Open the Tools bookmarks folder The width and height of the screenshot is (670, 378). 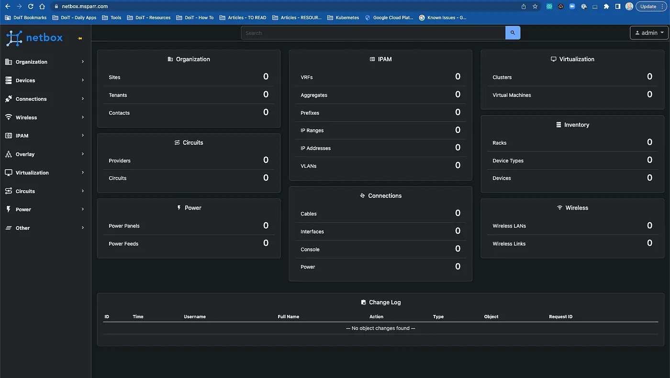click(112, 18)
